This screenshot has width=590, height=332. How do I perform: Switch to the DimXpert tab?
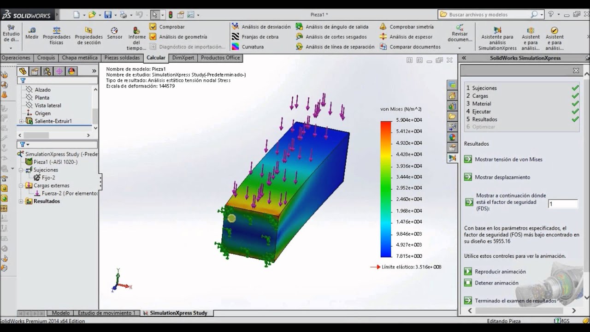(183, 58)
